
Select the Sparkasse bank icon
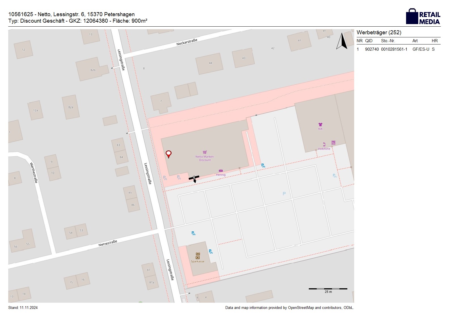[x=198, y=256]
